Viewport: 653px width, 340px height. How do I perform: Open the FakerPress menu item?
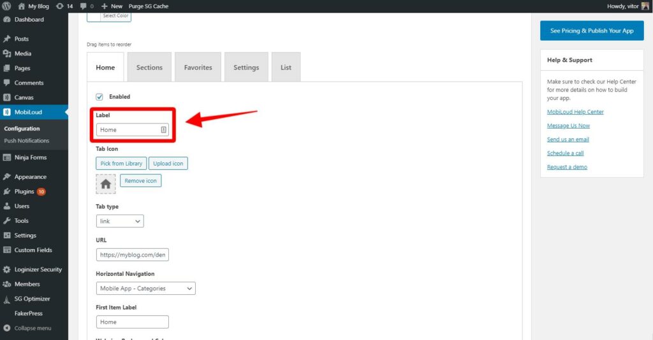(28, 313)
